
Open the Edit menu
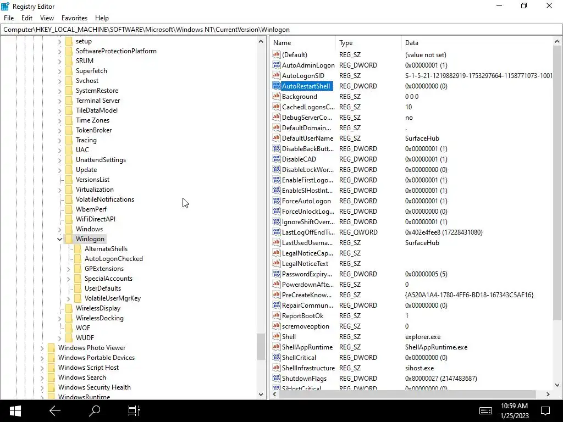point(27,18)
